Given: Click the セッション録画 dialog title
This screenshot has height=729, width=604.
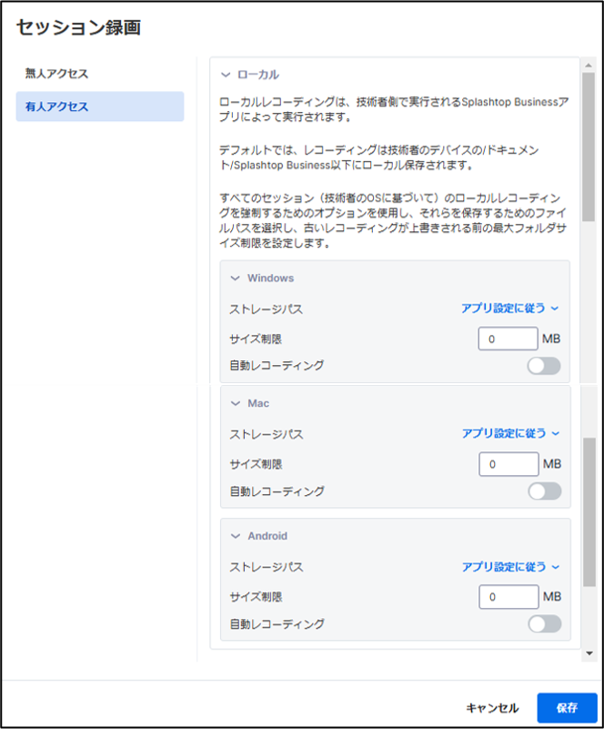Looking at the screenshot, I should click(x=78, y=27).
